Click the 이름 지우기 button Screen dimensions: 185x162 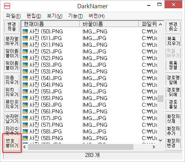pos(12,80)
